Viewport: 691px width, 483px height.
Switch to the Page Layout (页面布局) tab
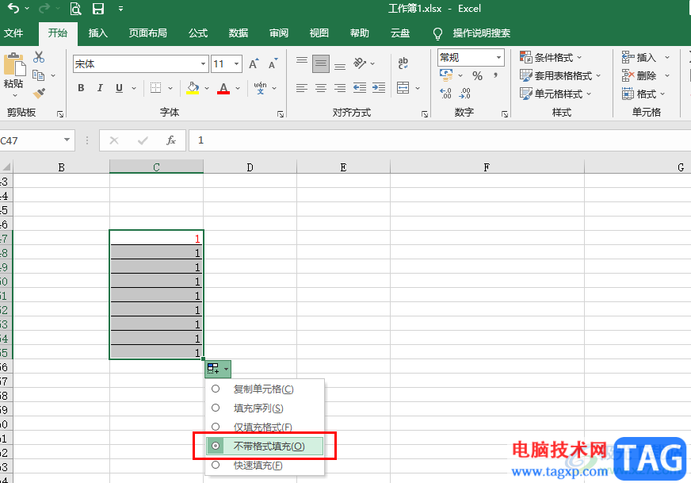click(x=147, y=33)
